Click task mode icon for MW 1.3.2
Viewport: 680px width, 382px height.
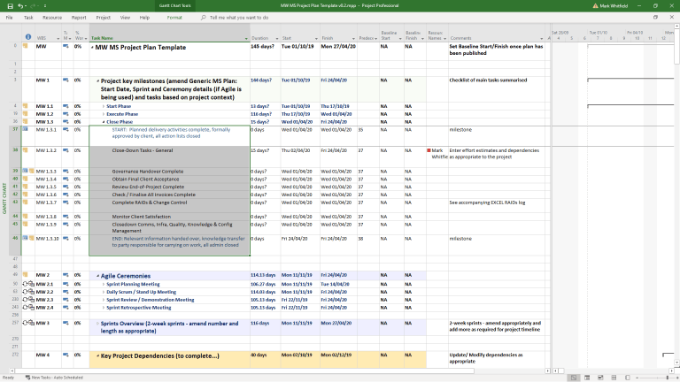point(66,150)
